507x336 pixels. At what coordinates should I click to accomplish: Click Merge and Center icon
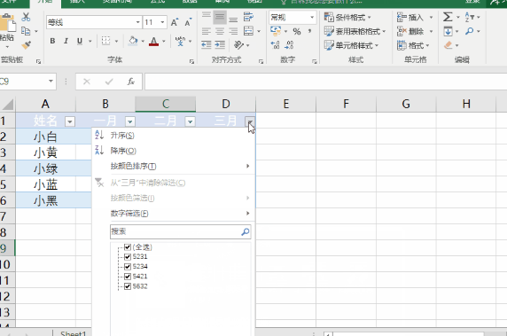pyautogui.click(x=248, y=31)
